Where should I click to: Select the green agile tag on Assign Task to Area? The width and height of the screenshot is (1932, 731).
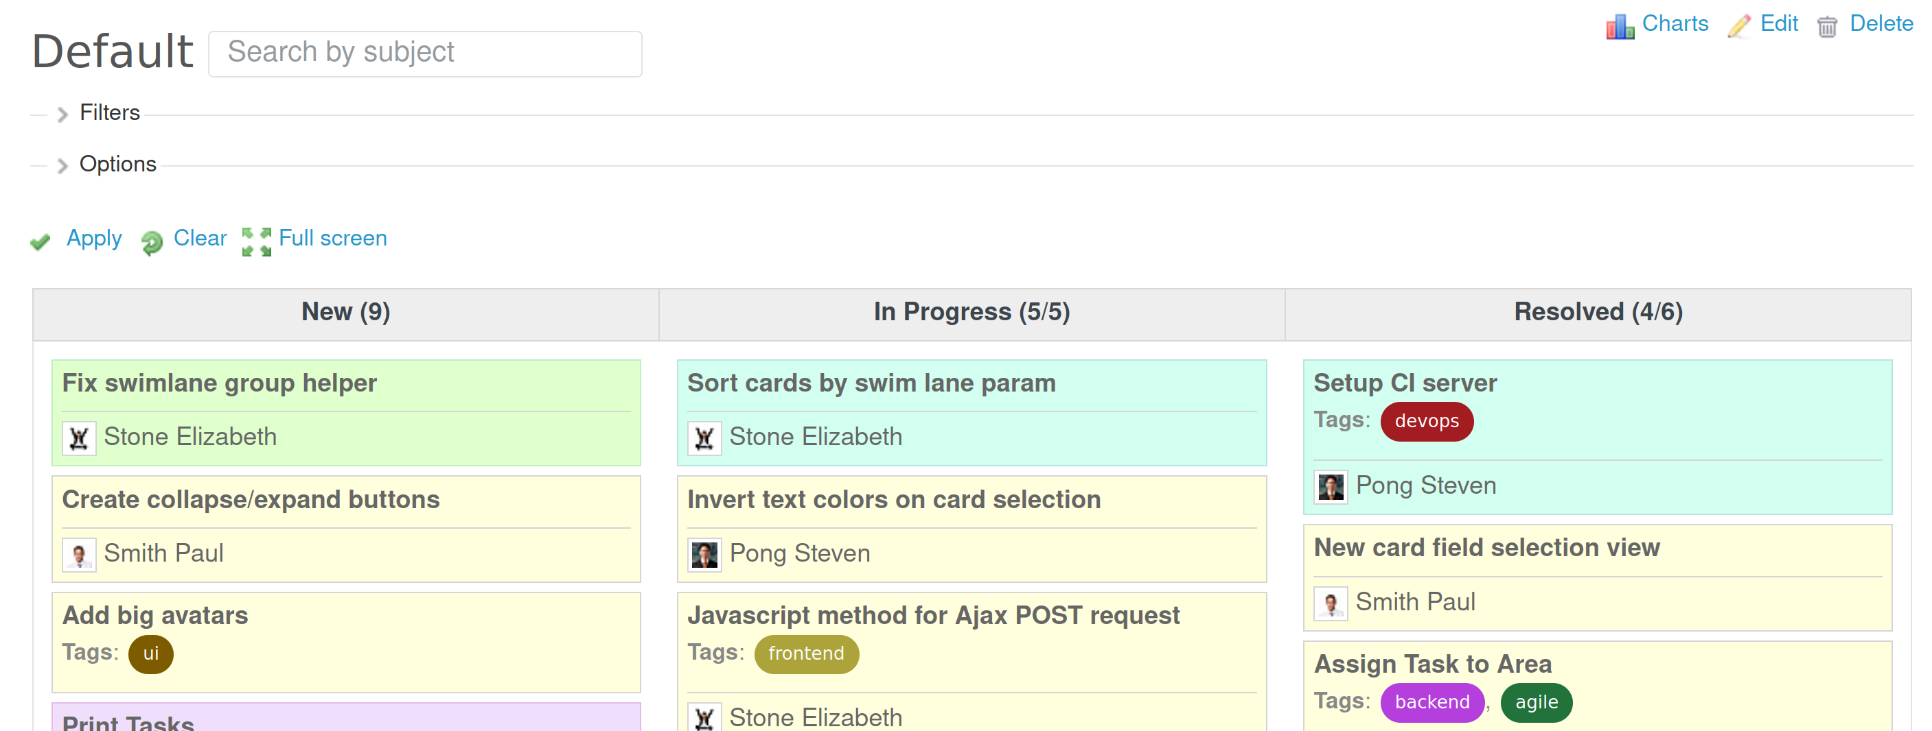pyautogui.click(x=1536, y=702)
